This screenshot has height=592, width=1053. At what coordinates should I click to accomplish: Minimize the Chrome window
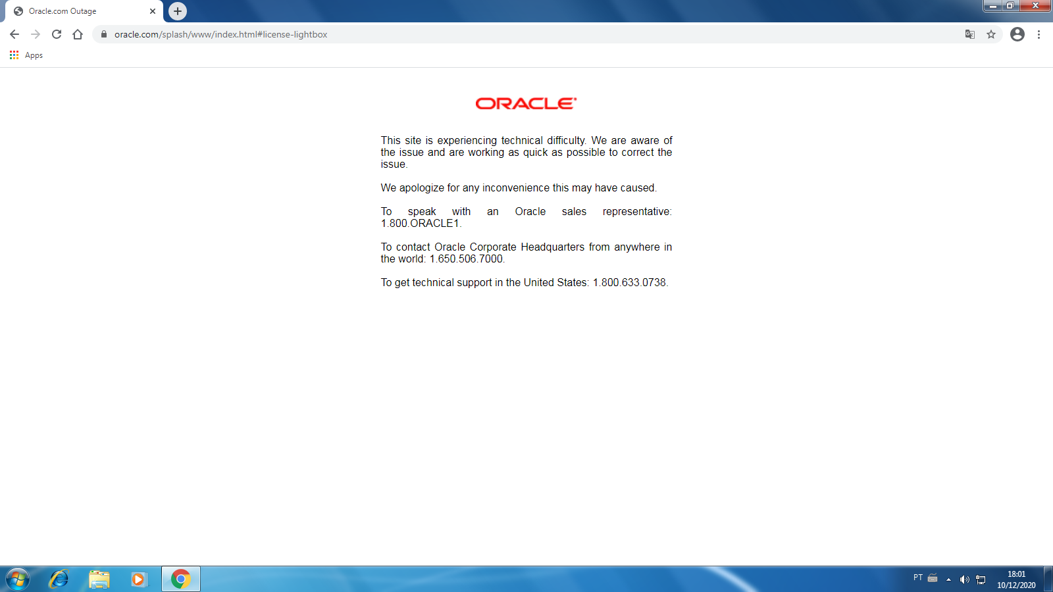[x=992, y=6]
